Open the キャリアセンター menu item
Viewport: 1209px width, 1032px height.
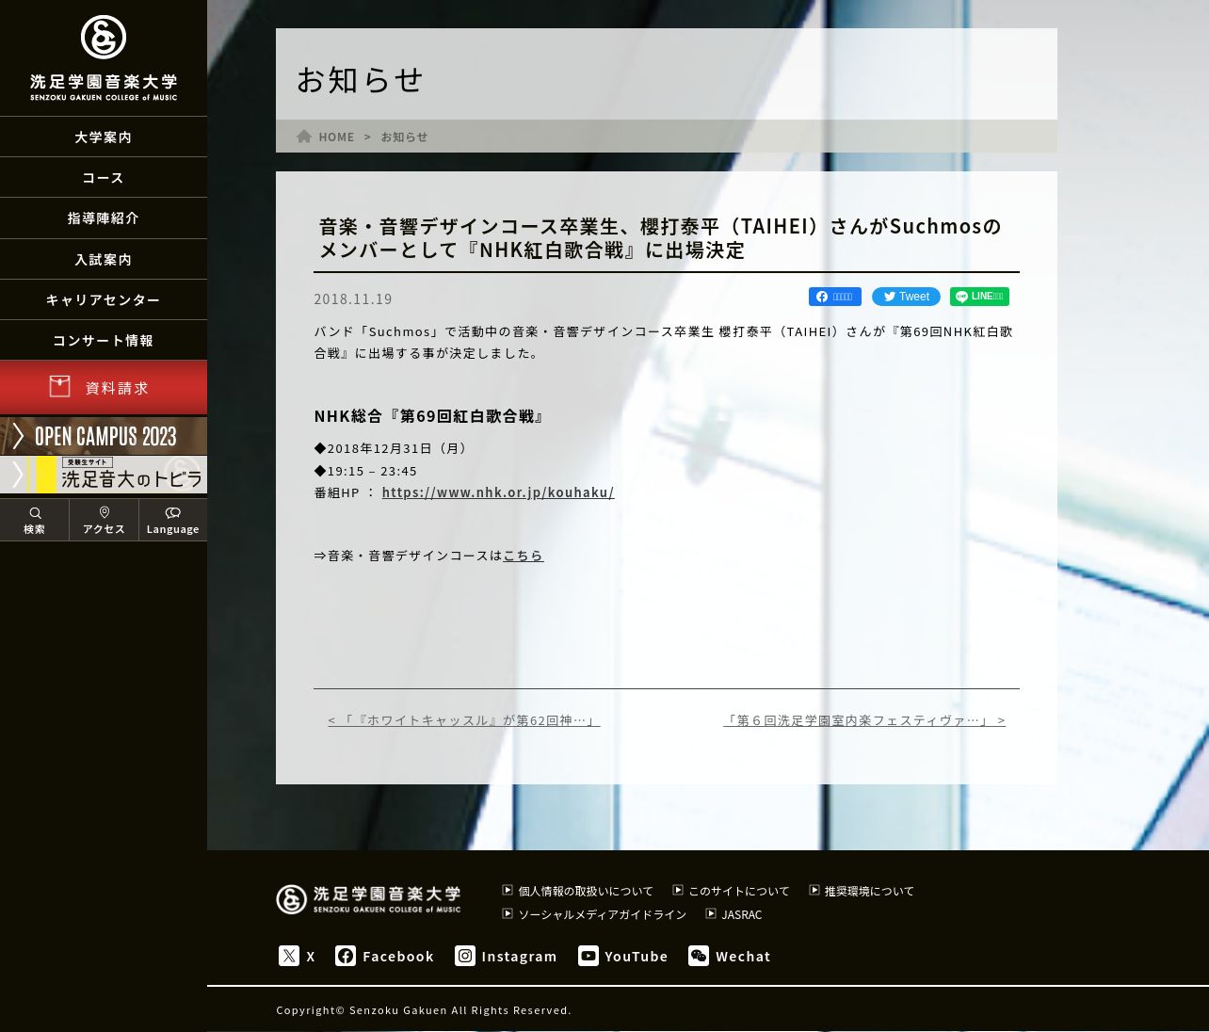(x=104, y=300)
